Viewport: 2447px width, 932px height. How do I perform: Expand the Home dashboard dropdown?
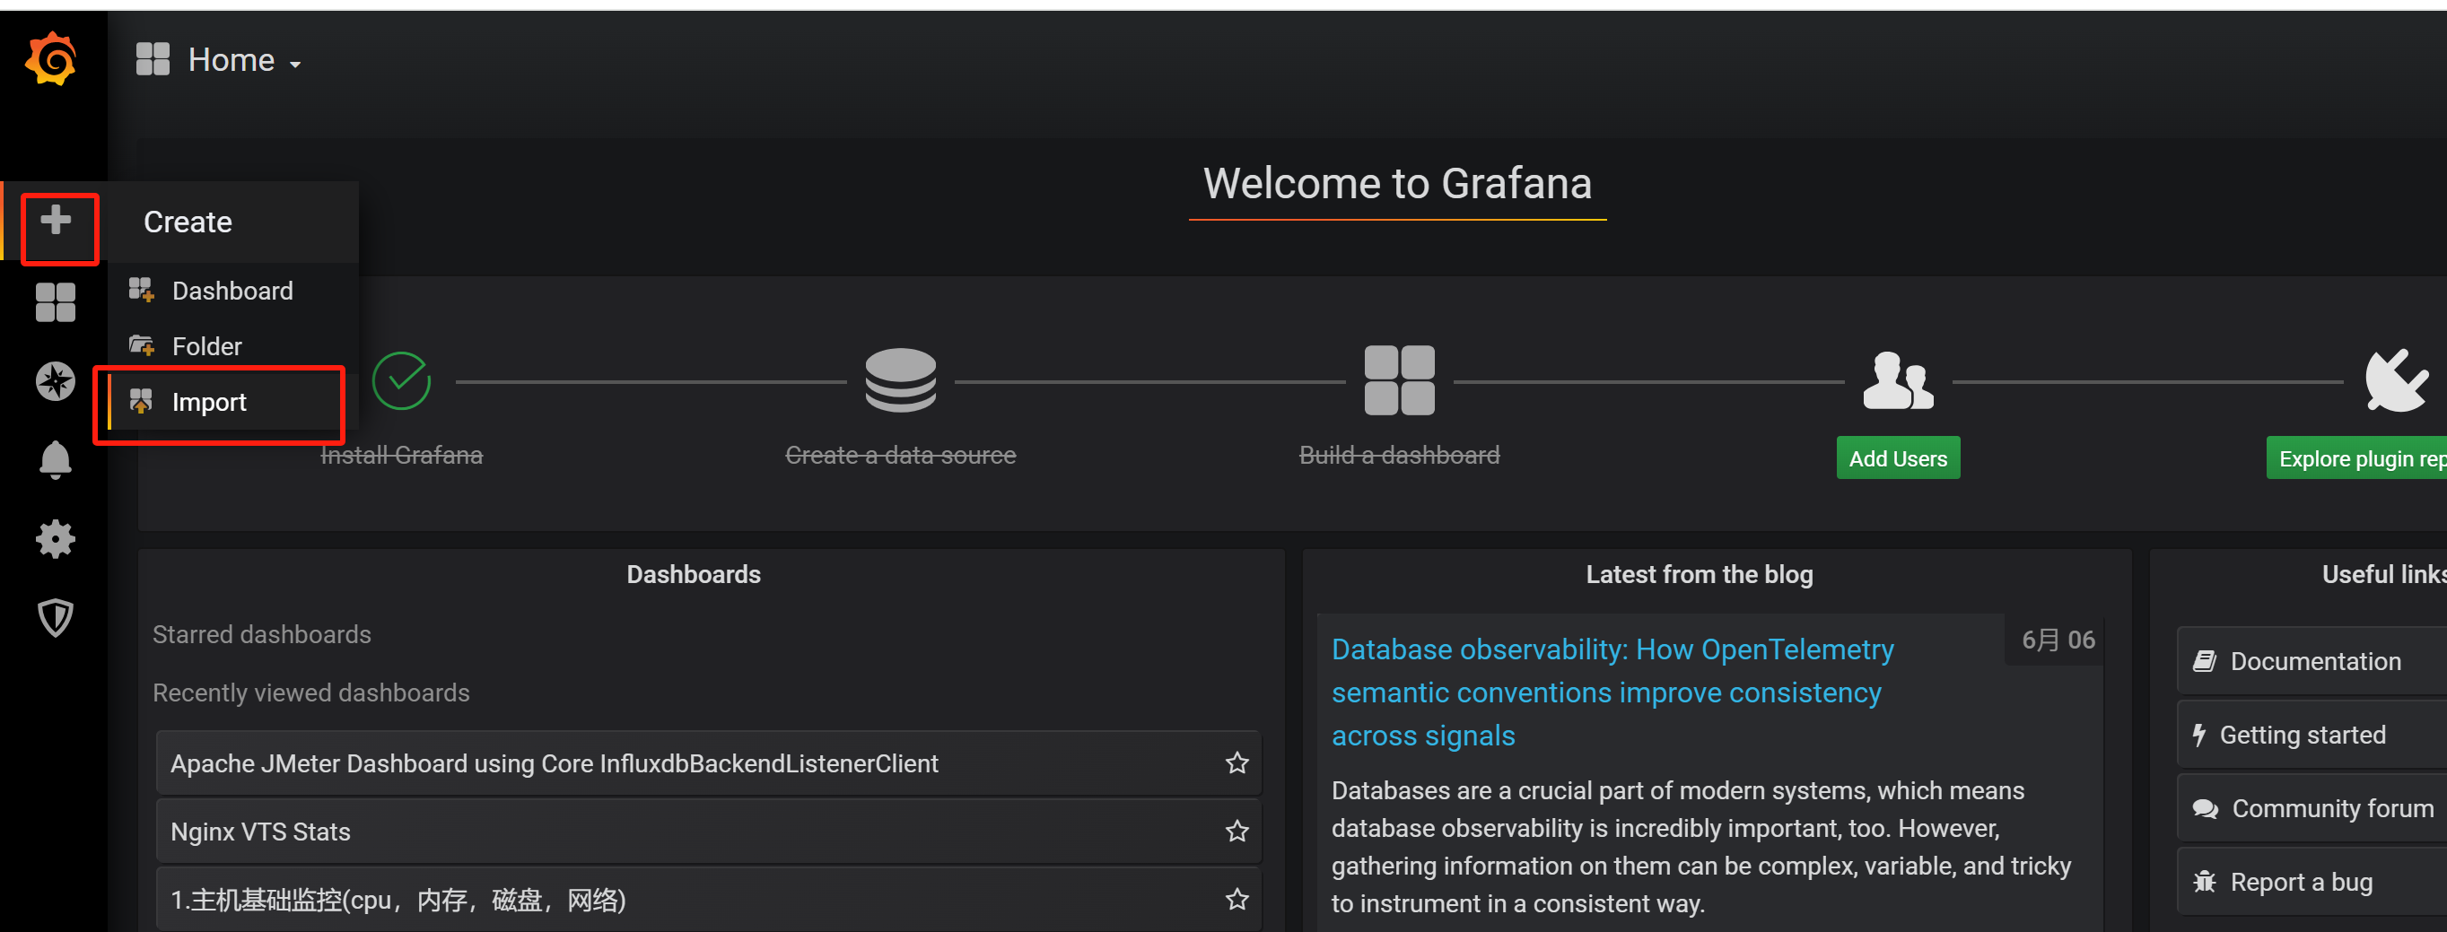click(x=244, y=61)
